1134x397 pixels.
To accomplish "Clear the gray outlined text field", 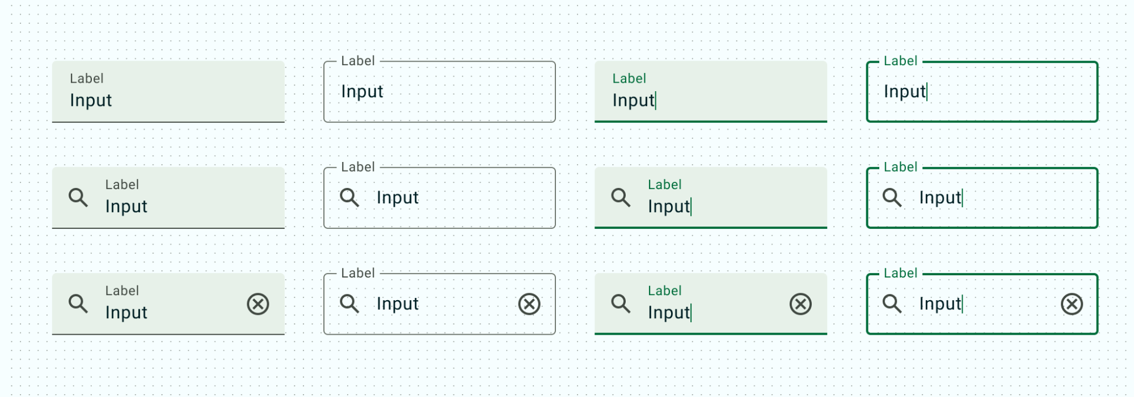I will [529, 304].
